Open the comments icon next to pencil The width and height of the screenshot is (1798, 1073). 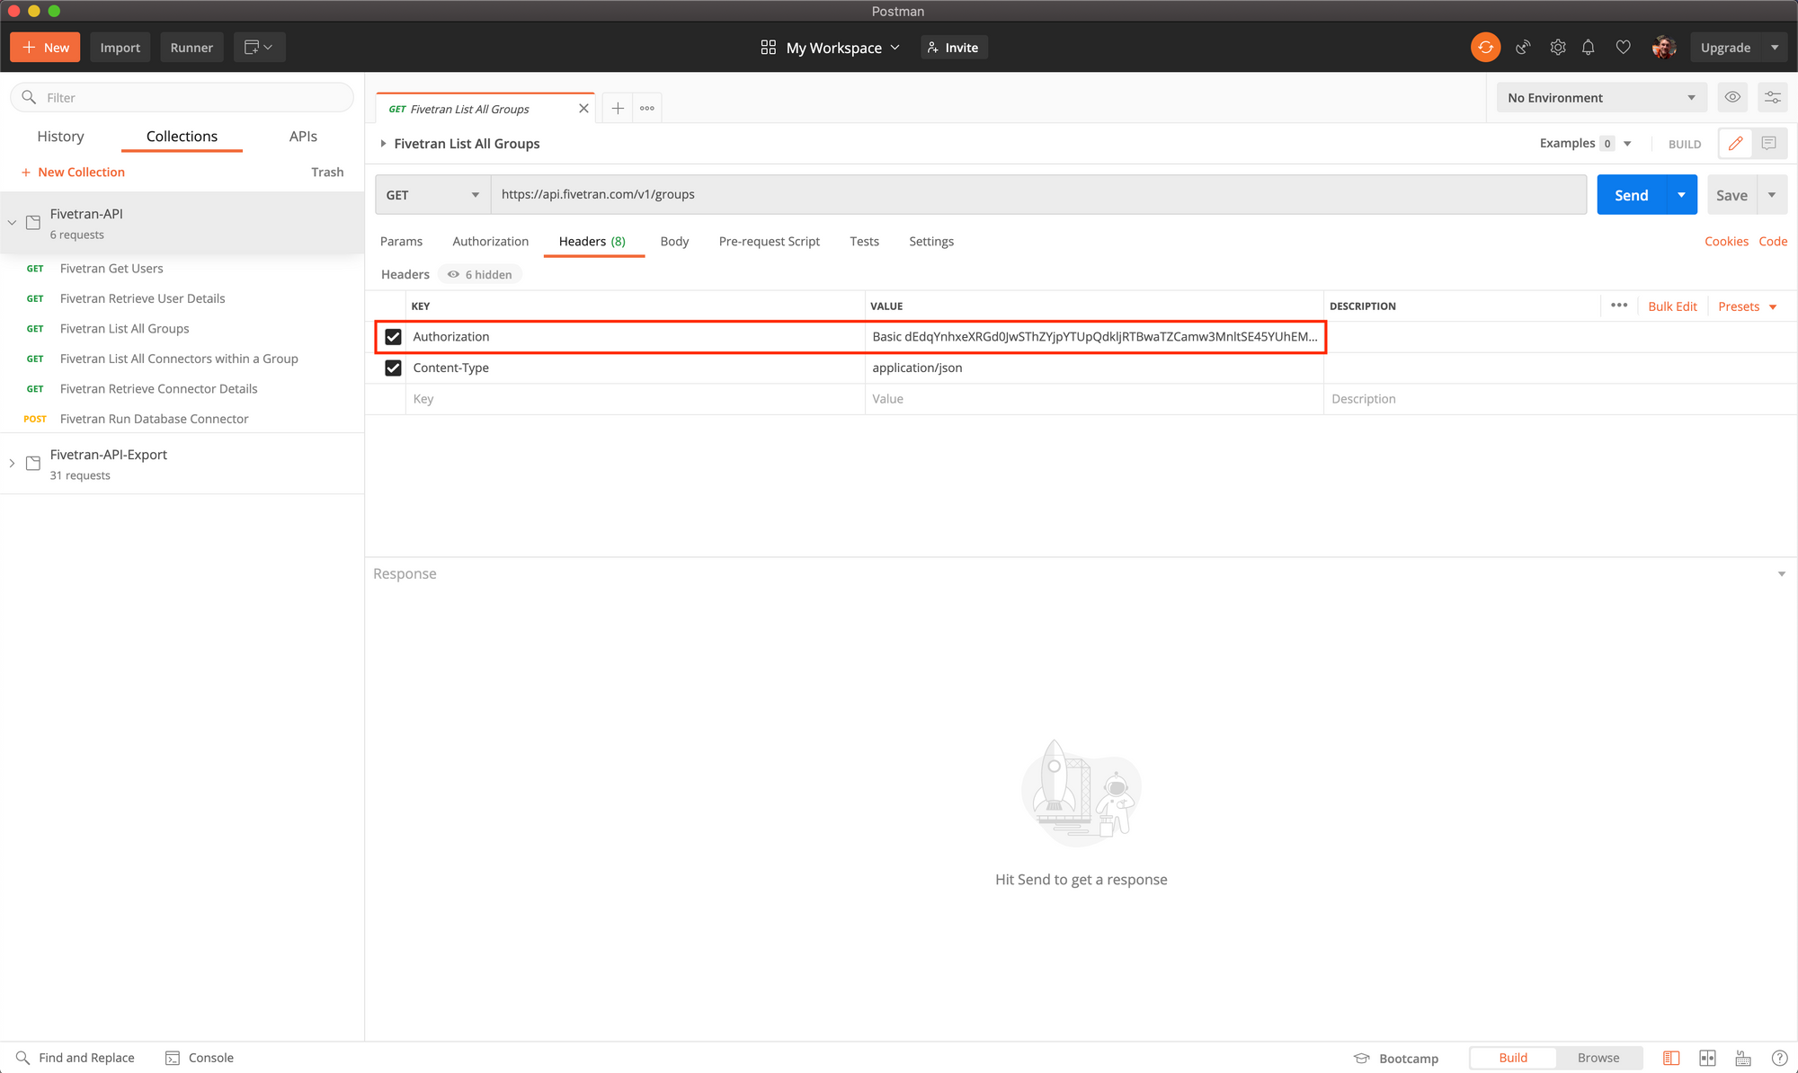[x=1769, y=144]
